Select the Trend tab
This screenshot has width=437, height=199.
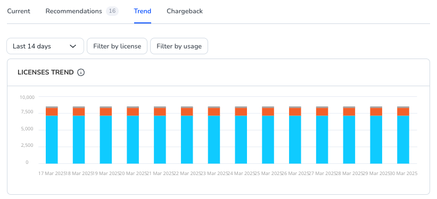click(143, 11)
